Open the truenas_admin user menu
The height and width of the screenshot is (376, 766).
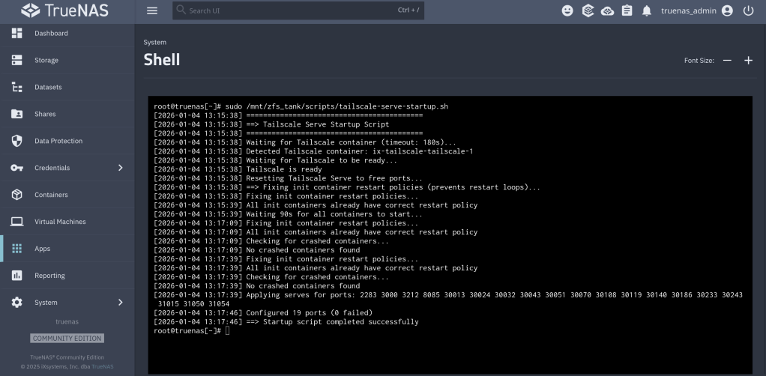coord(696,10)
